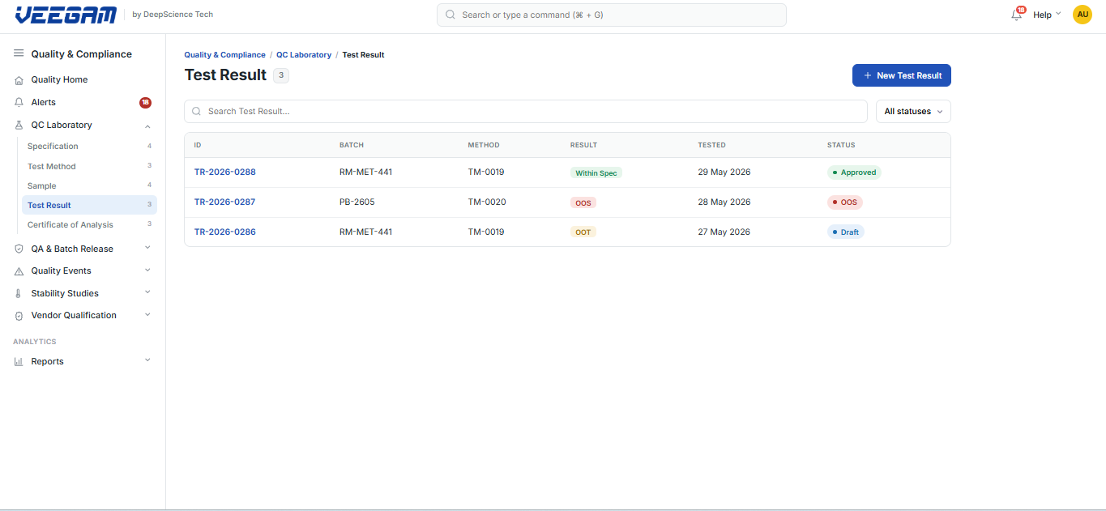Click the Within Spec result badge
1106x511 pixels.
coord(596,173)
